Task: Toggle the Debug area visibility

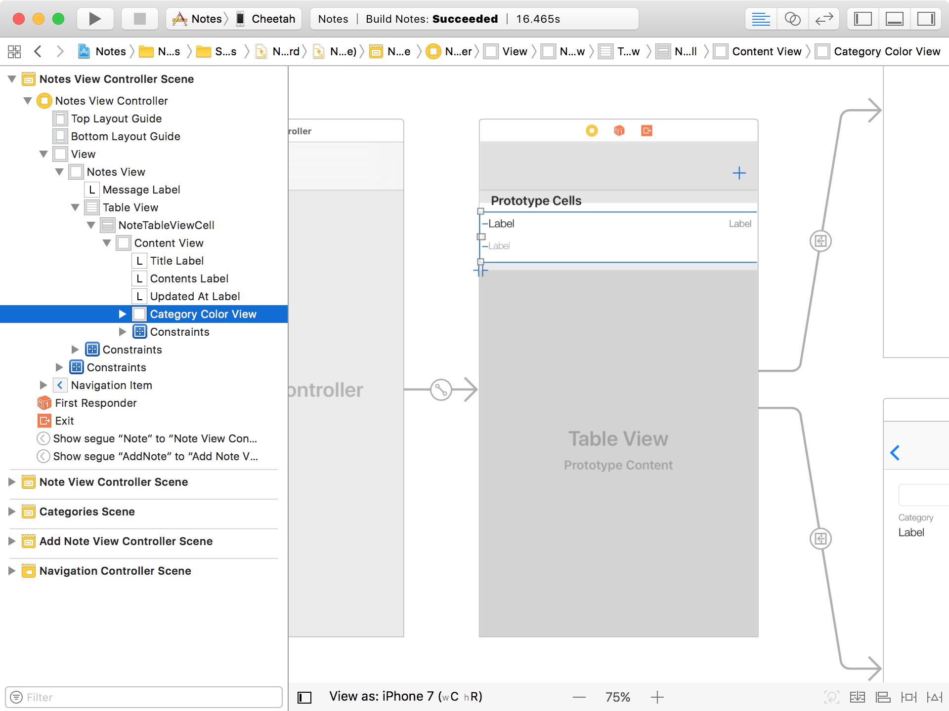Action: pyautogui.click(x=895, y=19)
